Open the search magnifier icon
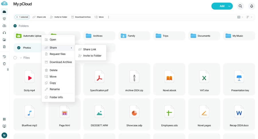The height and width of the screenshot is (139, 258). point(240,6)
